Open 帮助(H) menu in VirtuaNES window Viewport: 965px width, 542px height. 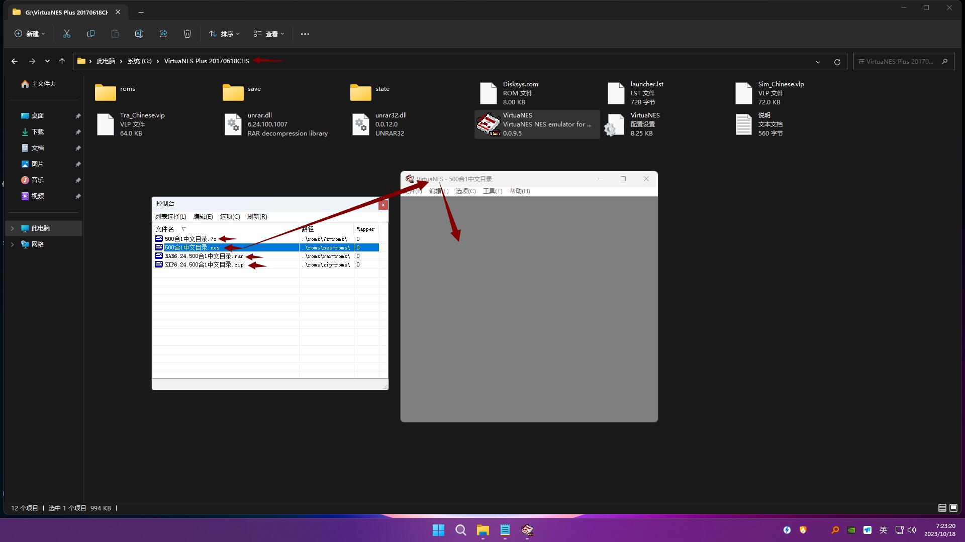[520, 191]
